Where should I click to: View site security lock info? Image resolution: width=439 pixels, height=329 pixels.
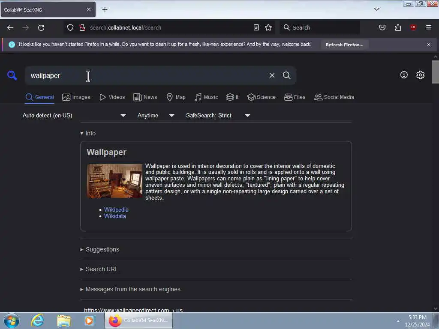82,27
